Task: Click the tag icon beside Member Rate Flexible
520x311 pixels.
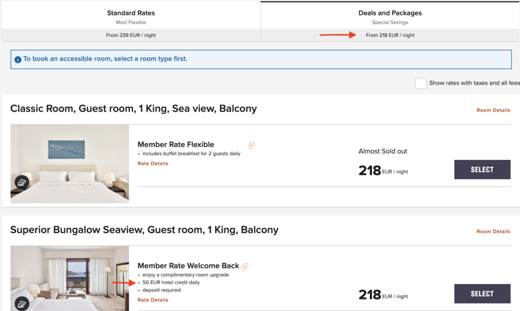Action: (251, 145)
